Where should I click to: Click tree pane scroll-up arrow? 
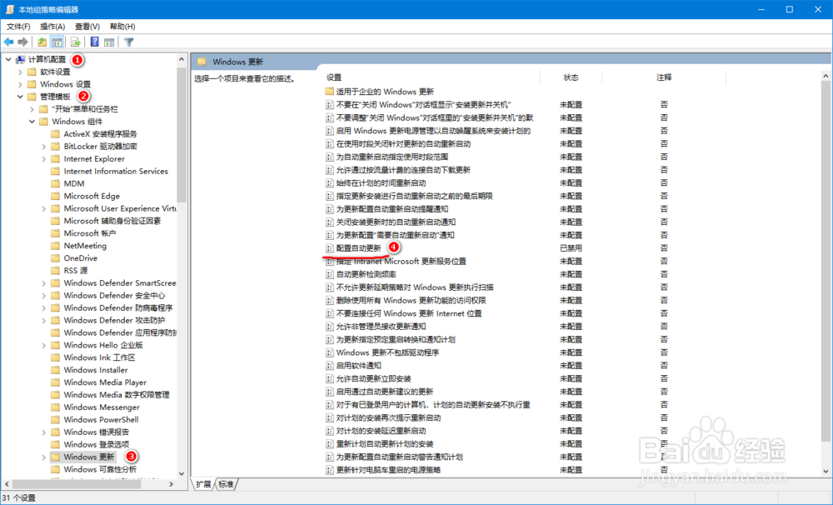pyautogui.click(x=182, y=59)
